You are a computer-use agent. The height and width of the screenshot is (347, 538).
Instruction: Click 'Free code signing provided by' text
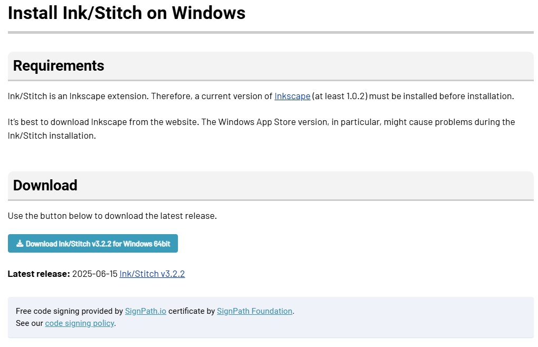(69, 311)
